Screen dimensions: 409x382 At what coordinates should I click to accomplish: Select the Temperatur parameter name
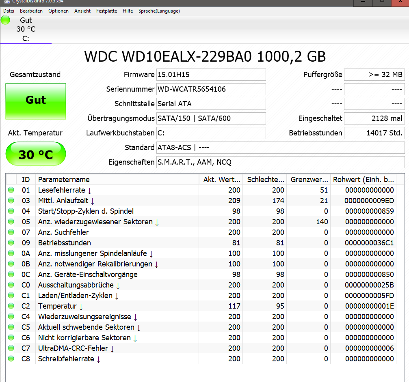tap(61, 306)
